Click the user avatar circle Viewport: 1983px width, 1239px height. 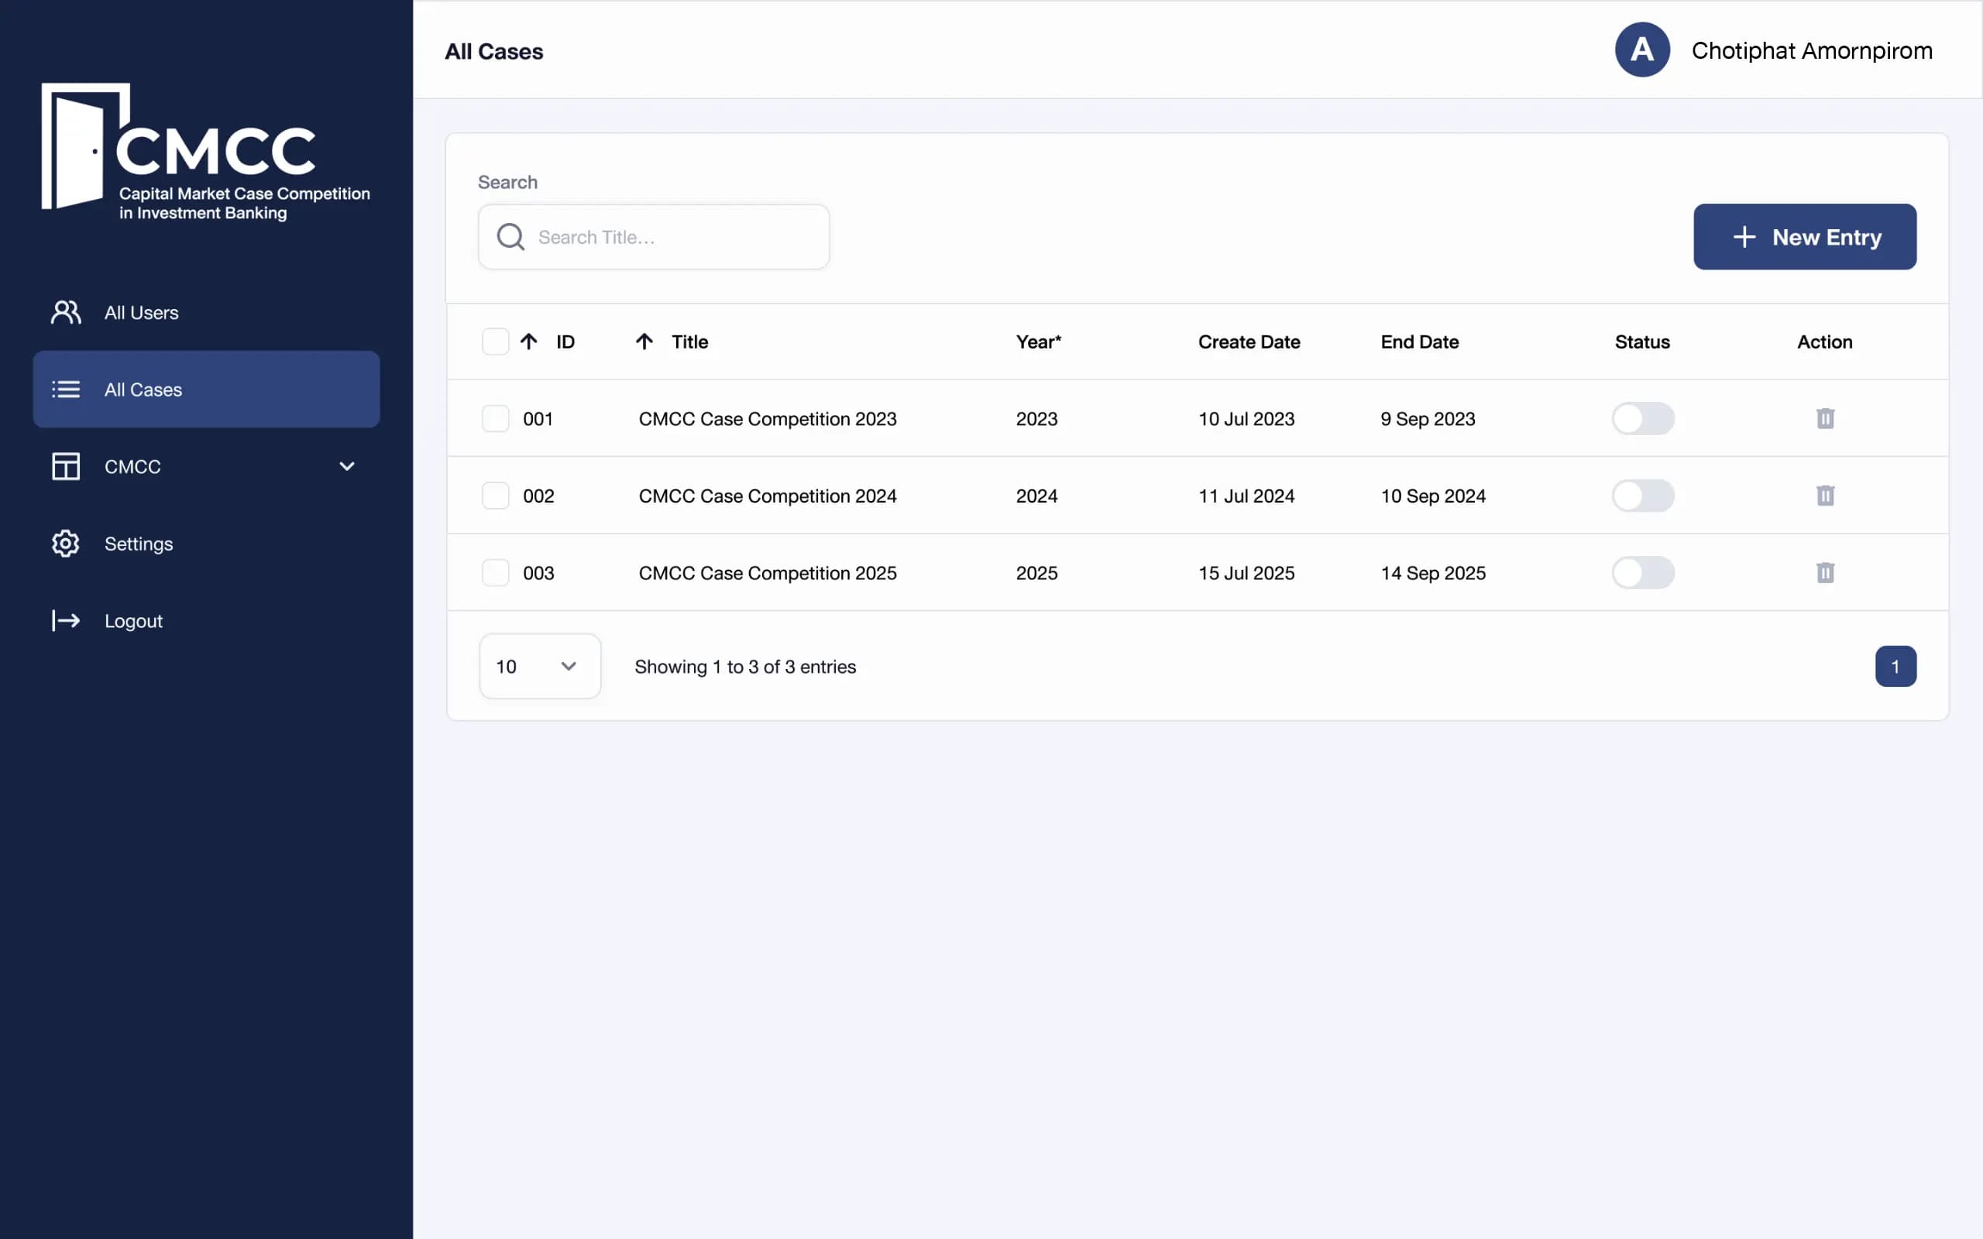pyautogui.click(x=1642, y=50)
